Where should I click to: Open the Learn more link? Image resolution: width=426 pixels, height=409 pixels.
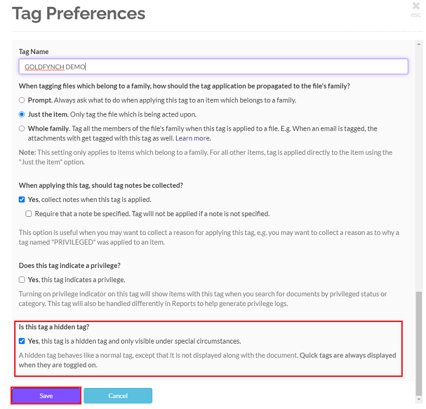193,138
